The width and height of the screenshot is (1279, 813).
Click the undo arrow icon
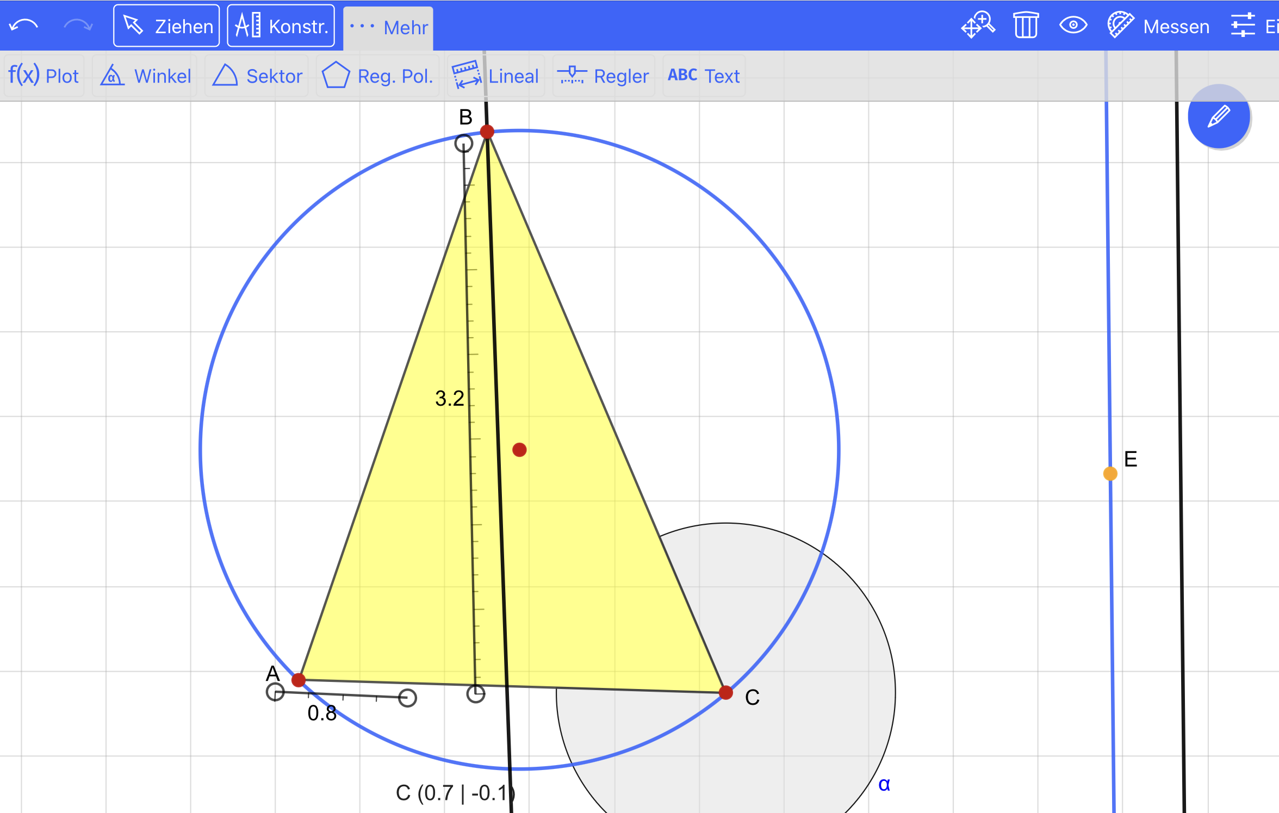24,26
